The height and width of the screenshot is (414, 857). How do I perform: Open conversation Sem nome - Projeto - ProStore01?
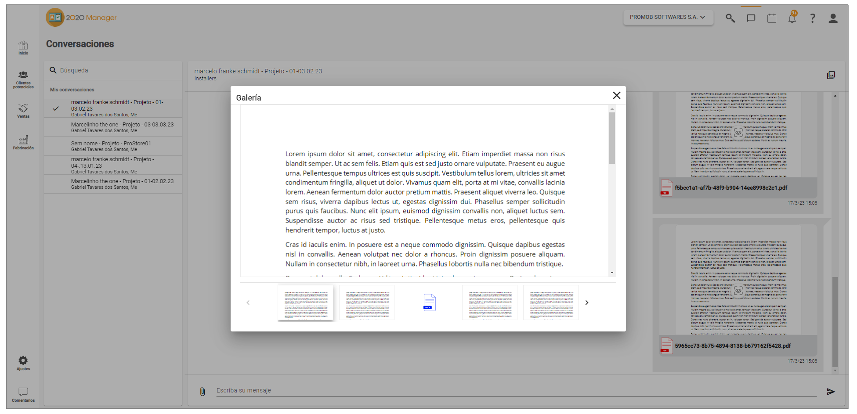click(113, 146)
